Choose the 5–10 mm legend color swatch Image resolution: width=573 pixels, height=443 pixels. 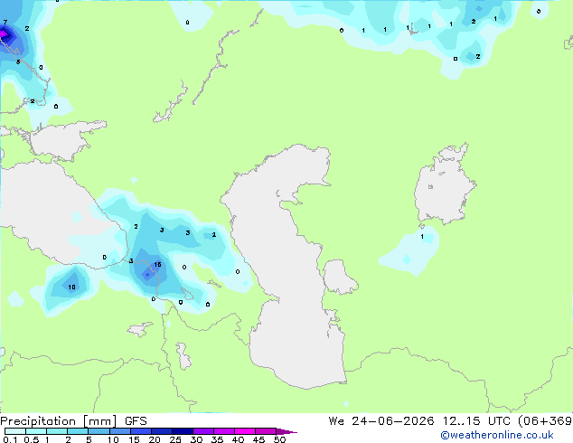coord(99,431)
